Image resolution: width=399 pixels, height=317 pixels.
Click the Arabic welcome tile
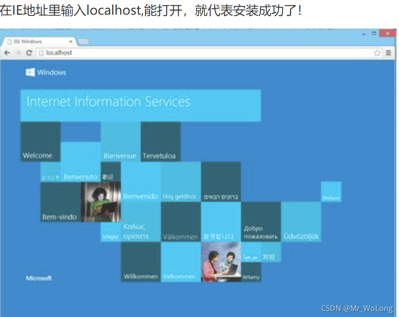tap(251, 252)
